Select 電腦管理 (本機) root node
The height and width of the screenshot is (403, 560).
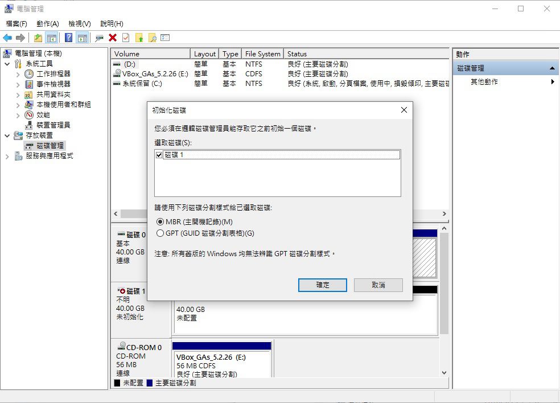[x=38, y=54]
